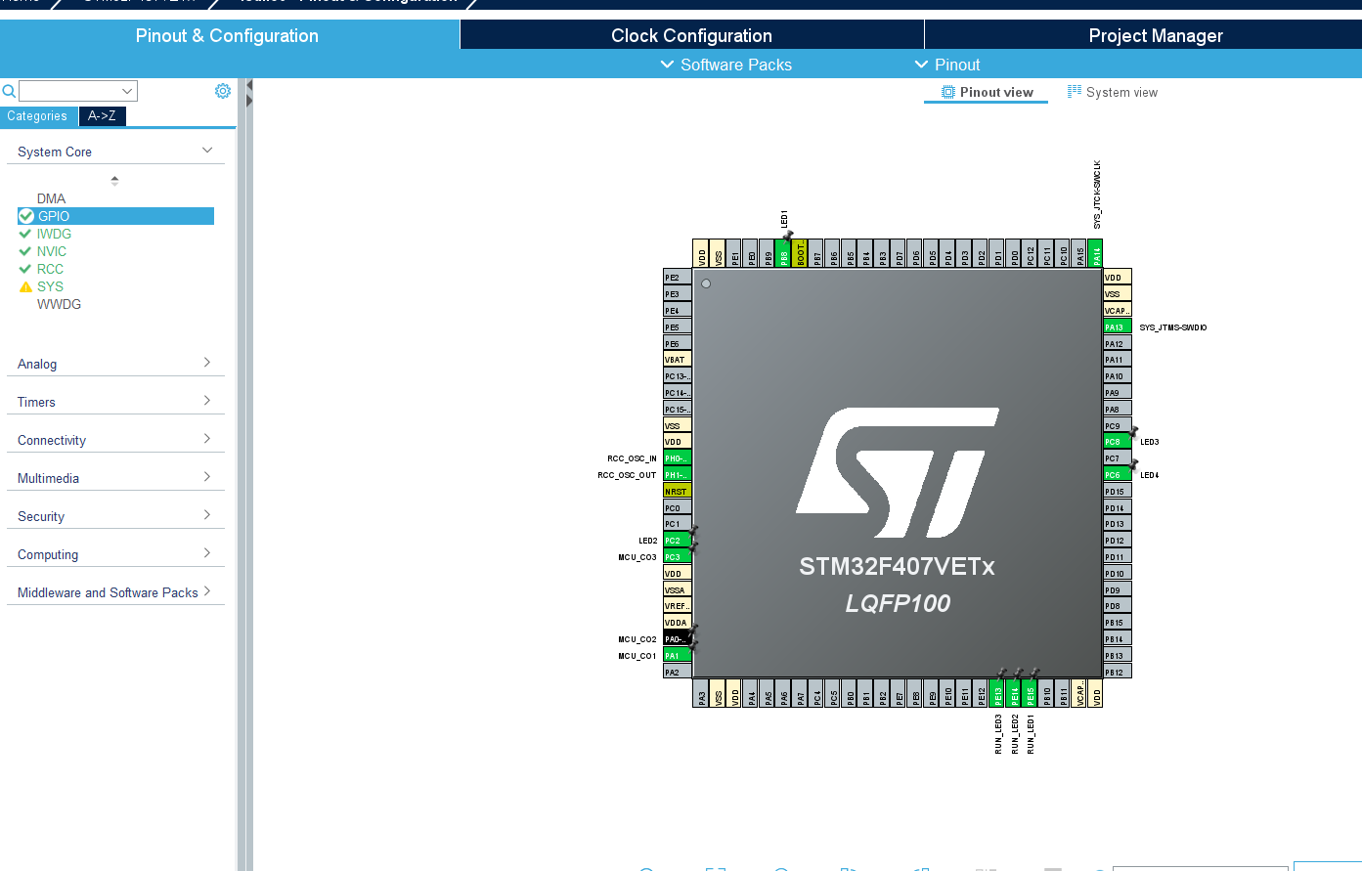The height and width of the screenshot is (871, 1362).
Task: Click pin PA13 SYS_JTMS-SWDIO
Action: point(1118,327)
